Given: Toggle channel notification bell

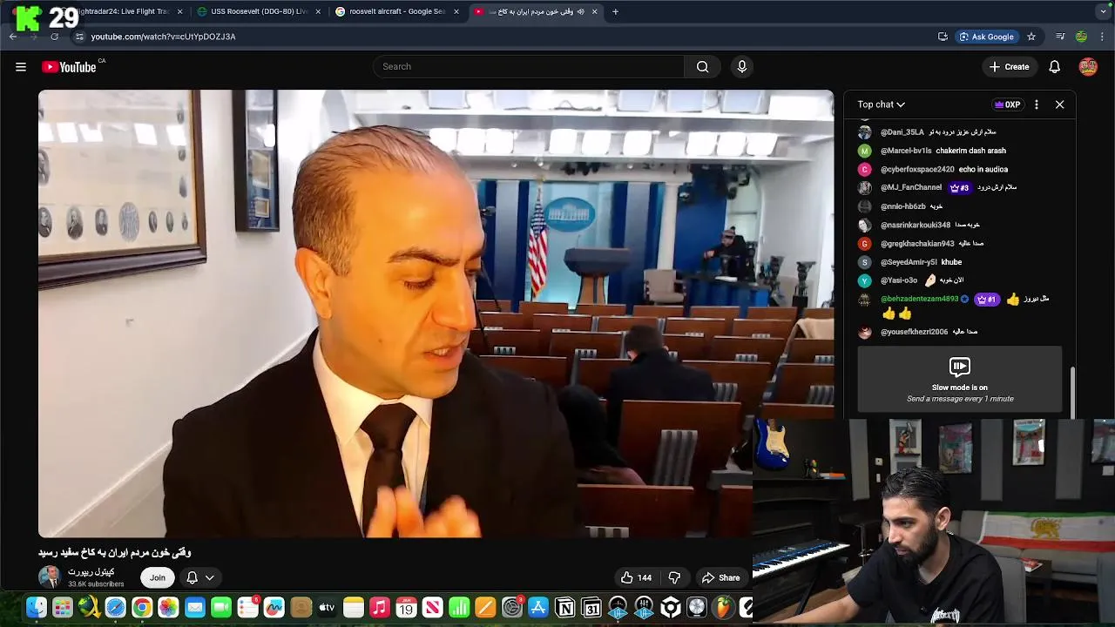Looking at the screenshot, I should point(192,577).
